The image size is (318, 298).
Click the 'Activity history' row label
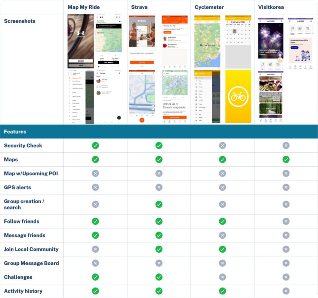coord(23,291)
